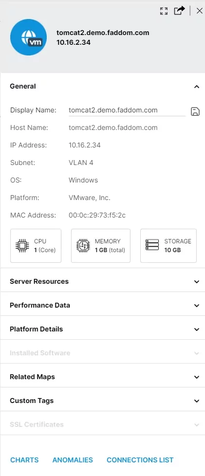Click the Installed Software section header
This screenshot has width=205, height=476.
pyautogui.click(x=103, y=353)
